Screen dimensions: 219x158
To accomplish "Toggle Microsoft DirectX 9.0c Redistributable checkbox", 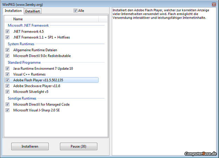I will (x=7, y=56).
